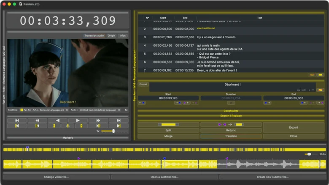Click the yellow center-on-subtitle icon
The height and width of the screenshot is (185, 329).
[x=67, y=126]
